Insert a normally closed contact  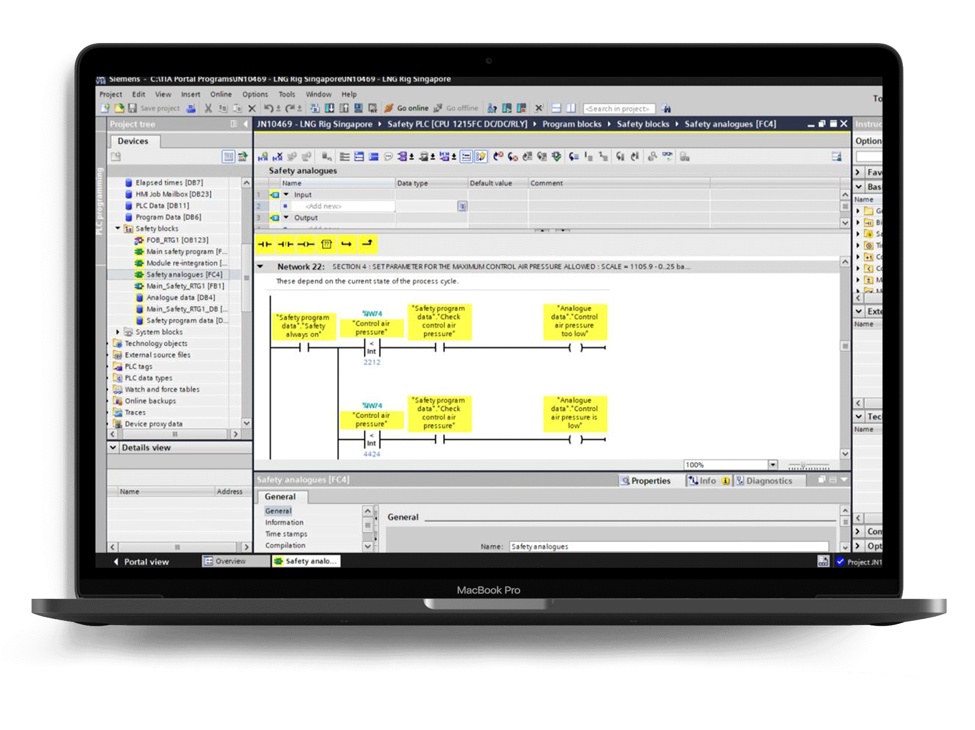(x=286, y=244)
